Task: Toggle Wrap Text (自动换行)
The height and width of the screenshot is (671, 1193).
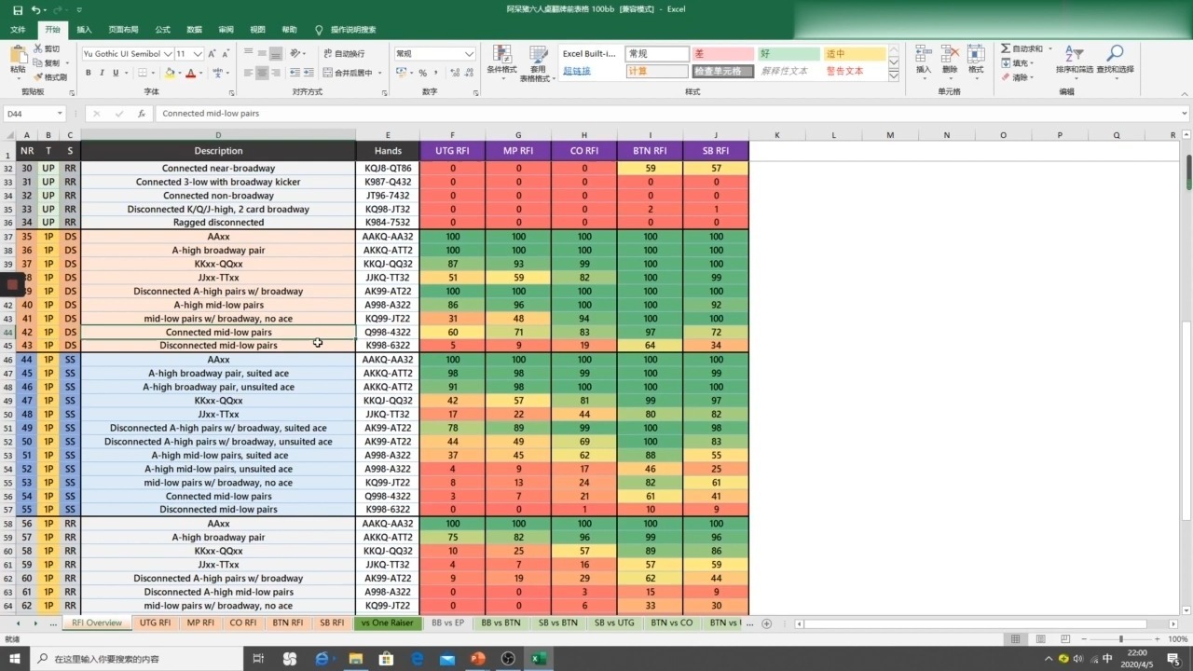Action: click(344, 54)
